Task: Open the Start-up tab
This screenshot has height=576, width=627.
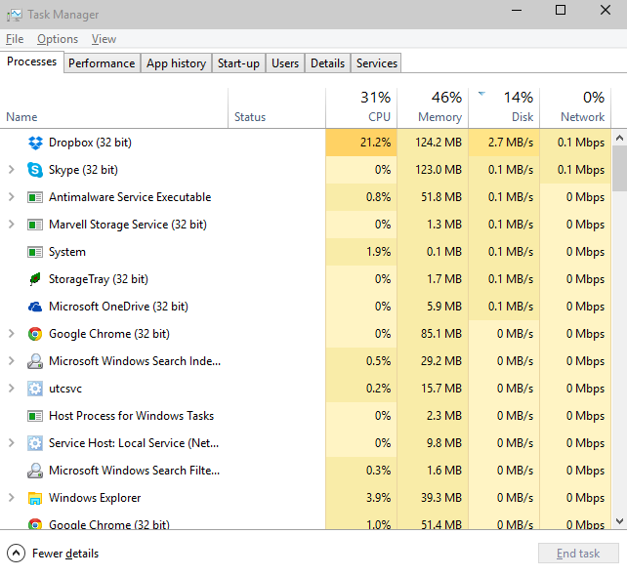Action: pyautogui.click(x=238, y=63)
